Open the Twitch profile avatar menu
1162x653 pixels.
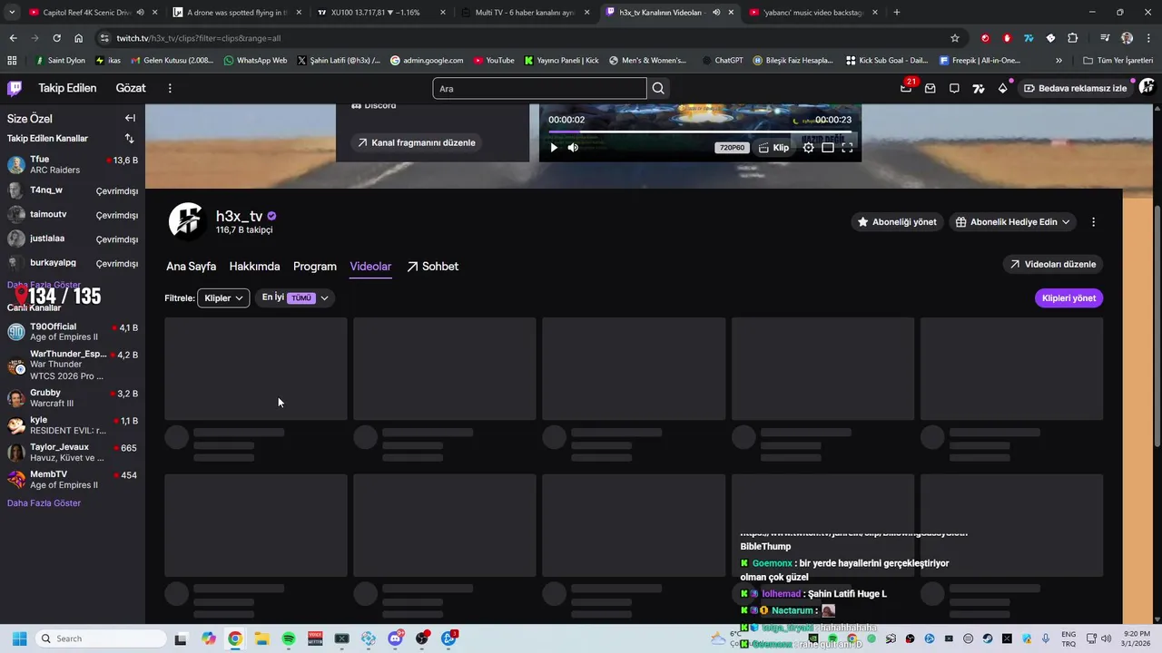tap(1147, 87)
